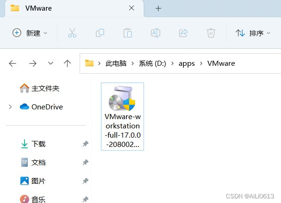Expand chevron after 系统 (D:) breadcrumb
Viewport: 281px width, 203px height.
pos(172,63)
